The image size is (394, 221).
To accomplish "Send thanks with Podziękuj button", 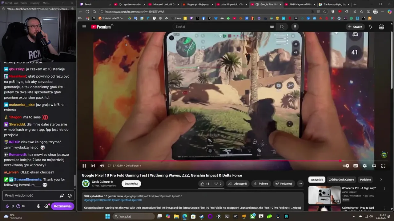I will pos(283,184).
